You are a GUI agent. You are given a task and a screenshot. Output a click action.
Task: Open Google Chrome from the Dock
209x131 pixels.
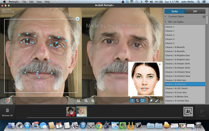[x=99, y=125]
